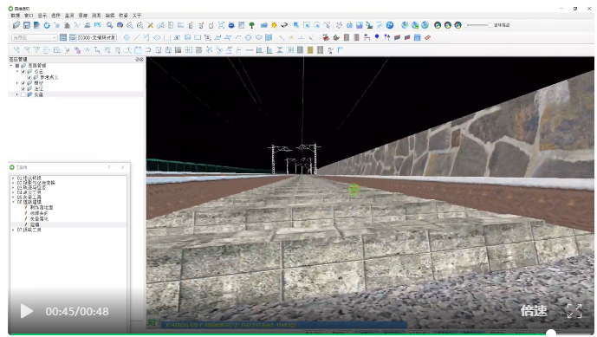
Task: Click the microscope icon
Action: [x=369, y=25]
